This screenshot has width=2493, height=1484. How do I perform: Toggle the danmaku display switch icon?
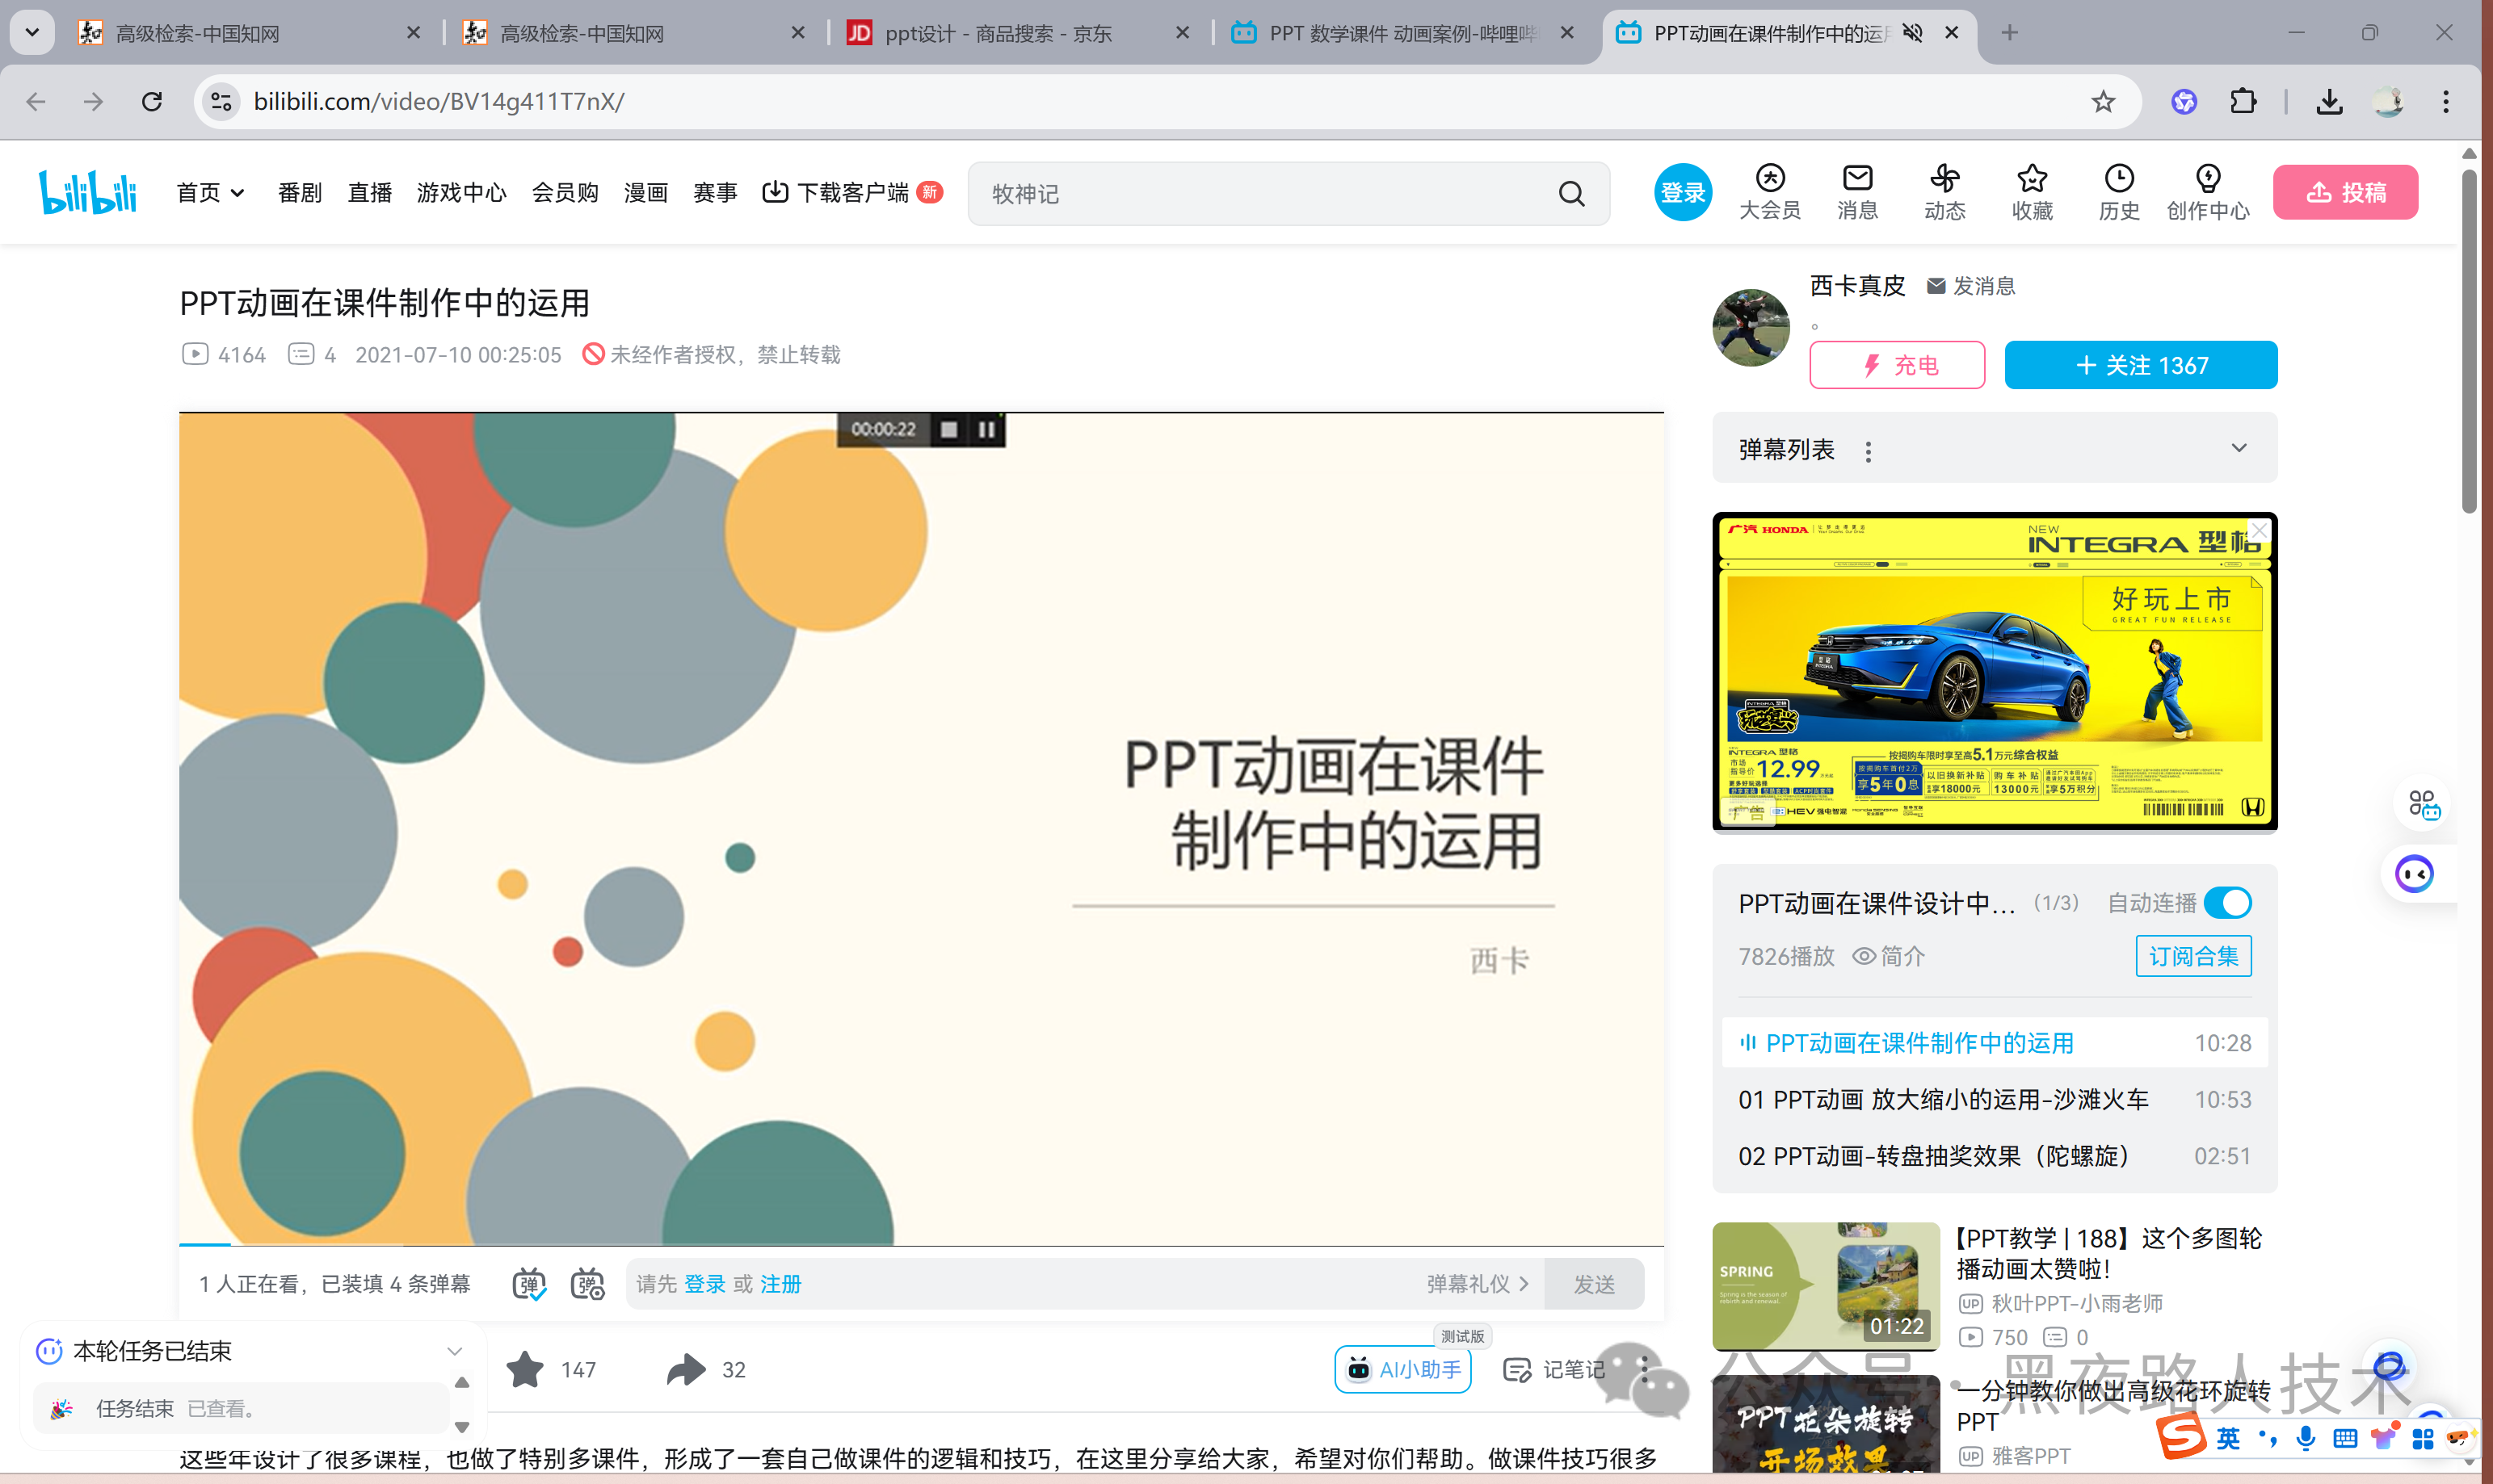point(529,1284)
